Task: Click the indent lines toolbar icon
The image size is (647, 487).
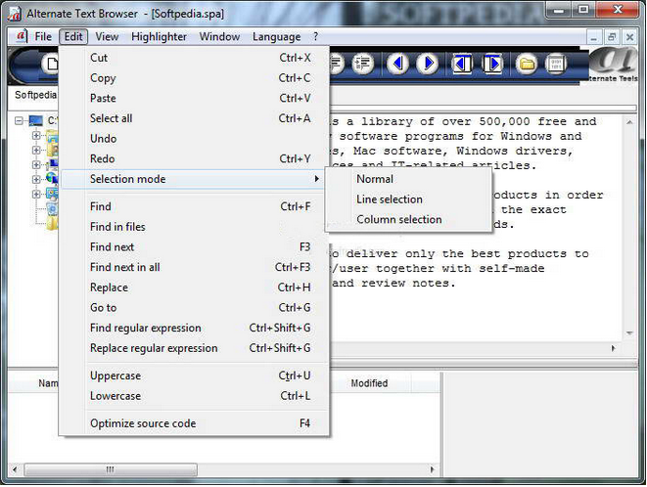Action: point(363,64)
